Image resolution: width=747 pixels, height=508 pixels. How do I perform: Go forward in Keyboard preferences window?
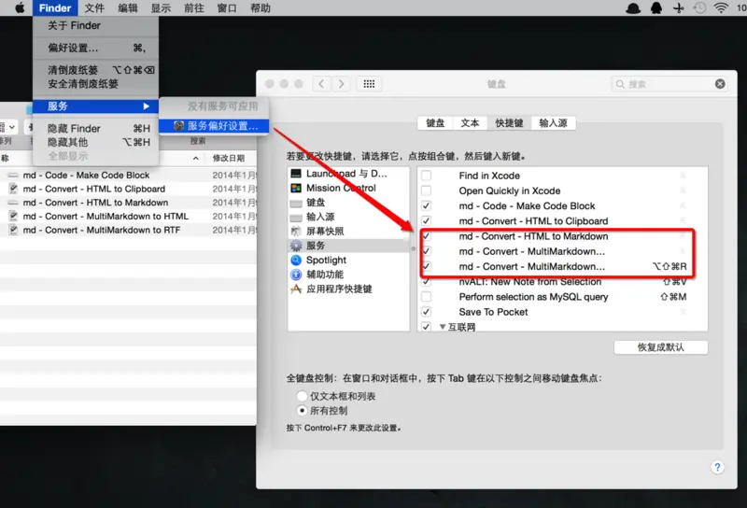[x=341, y=84]
